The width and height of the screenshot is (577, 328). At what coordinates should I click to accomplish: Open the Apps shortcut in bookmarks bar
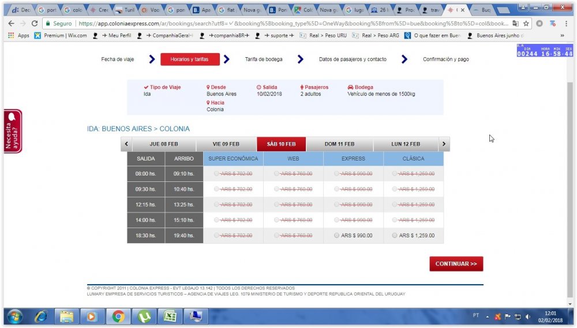[18, 35]
